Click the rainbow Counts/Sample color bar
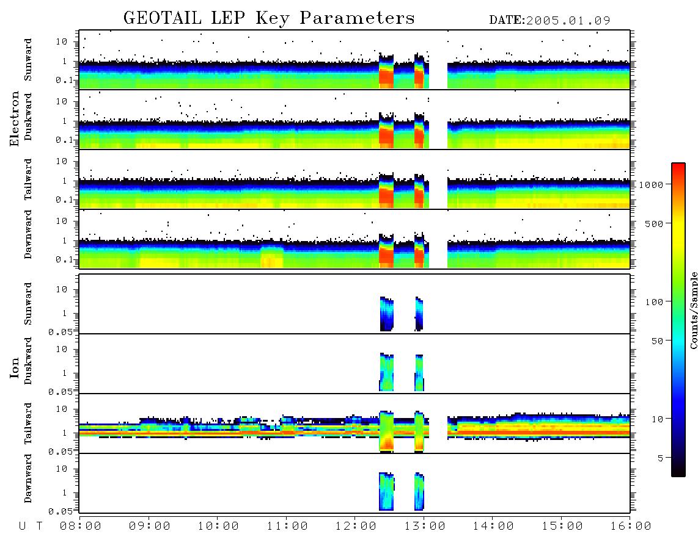698x537 pixels. [678, 320]
